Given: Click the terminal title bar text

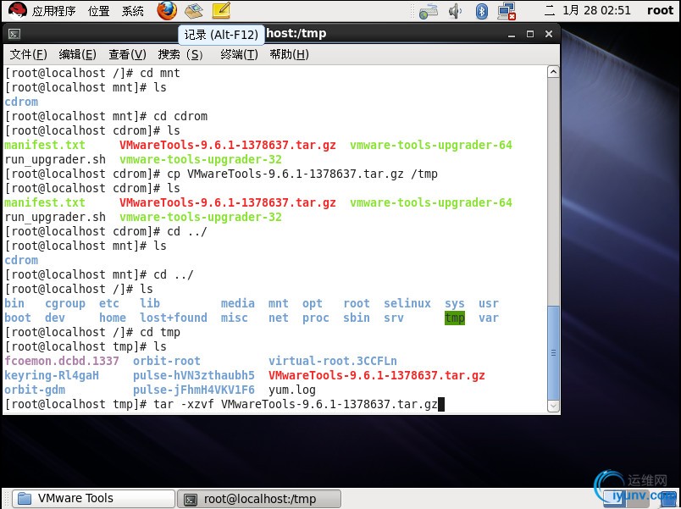Looking at the screenshot, I should tap(296, 33).
